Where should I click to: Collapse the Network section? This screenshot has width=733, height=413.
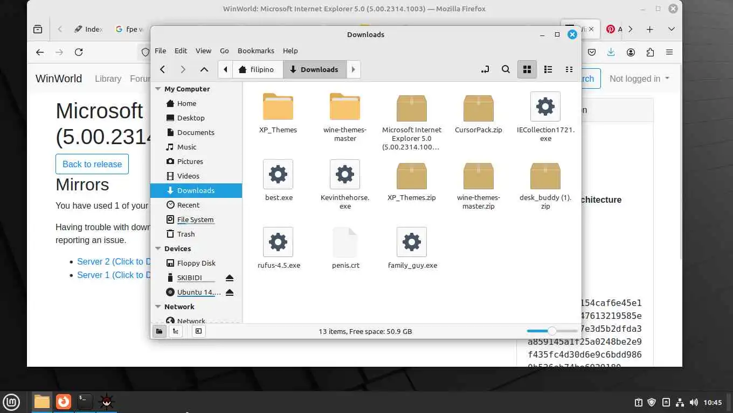tap(158, 307)
